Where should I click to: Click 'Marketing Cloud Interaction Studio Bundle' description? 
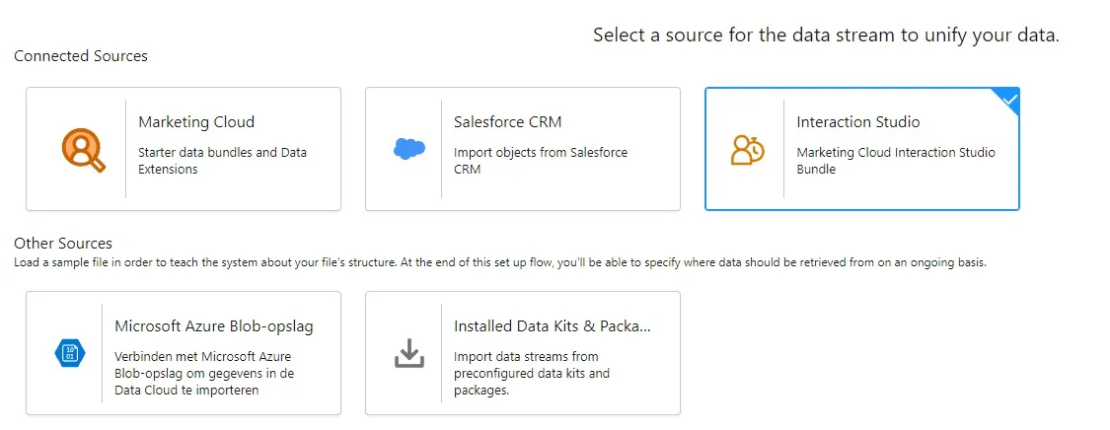tap(896, 161)
